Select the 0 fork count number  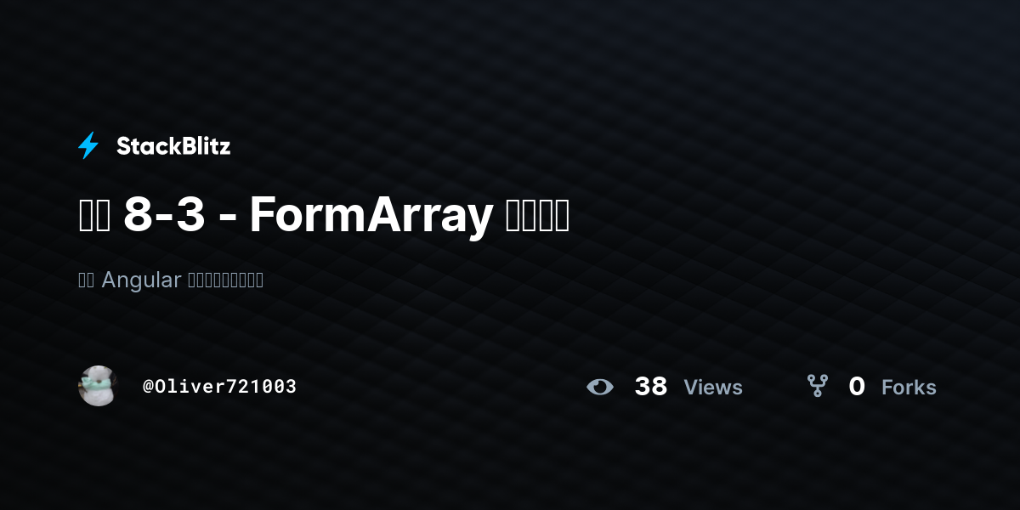[x=857, y=387]
